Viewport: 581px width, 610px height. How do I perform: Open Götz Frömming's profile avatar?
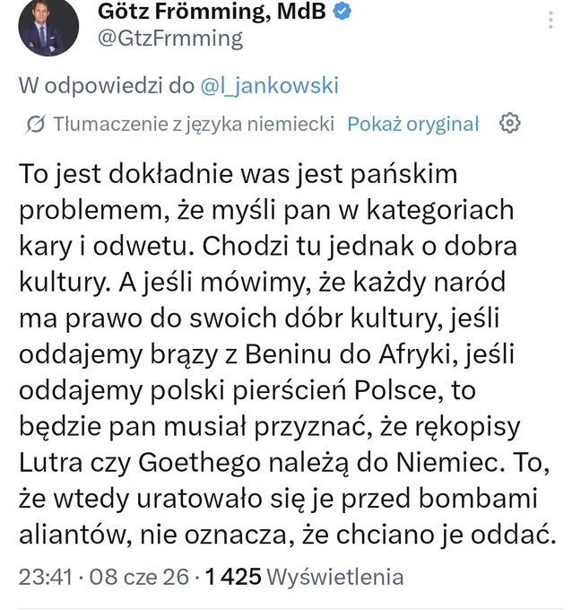pos(48,26)
